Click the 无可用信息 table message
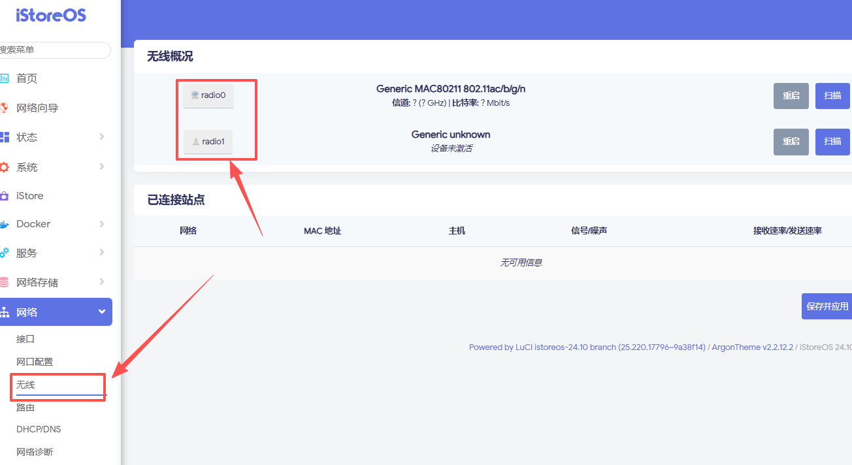The height and width of the screenshot is (465, 852). click(521, 263)
